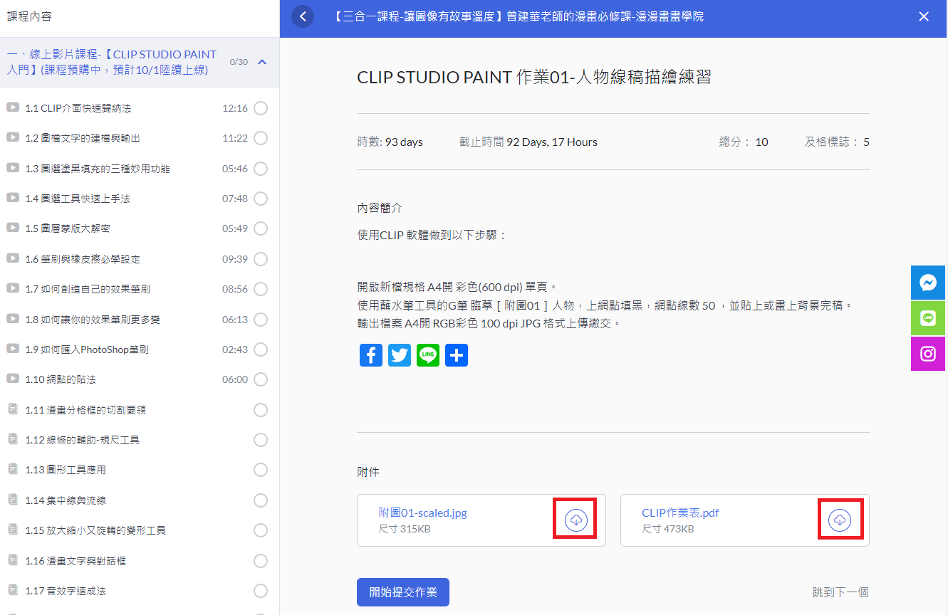This screenshot has width=948, height=615.
Task: Click document icon beside lesson 1.17
Action: tap(12, 590)
